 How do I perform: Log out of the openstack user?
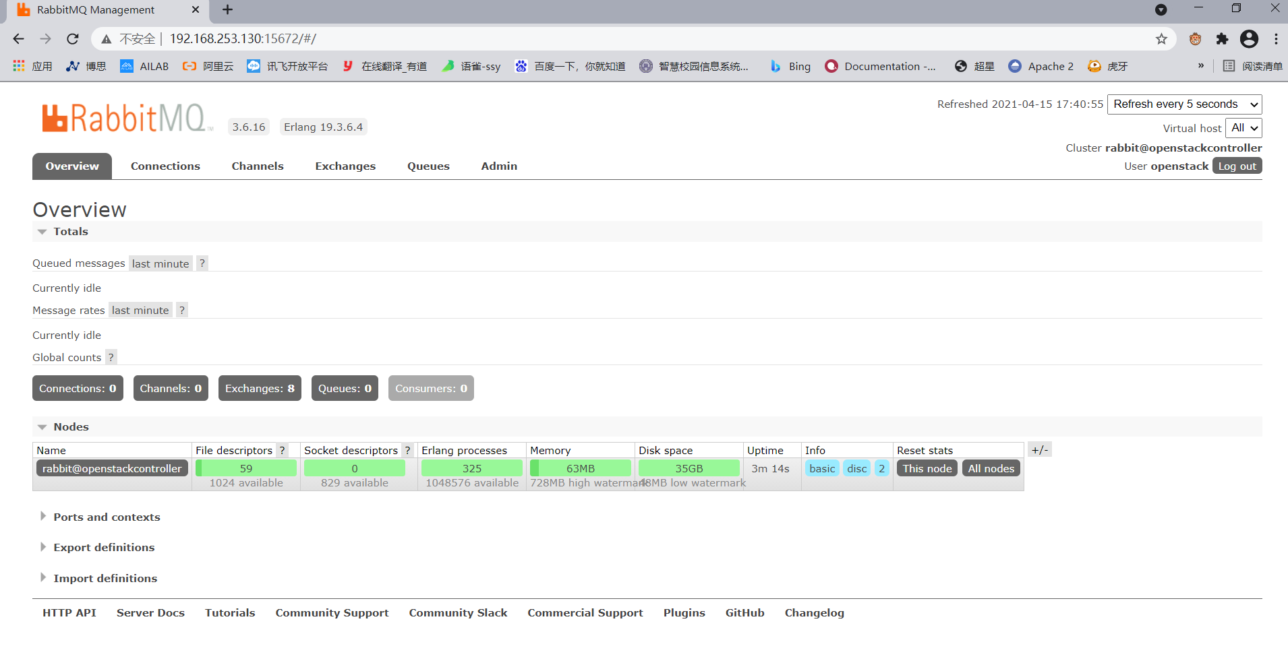point(1237,166)
